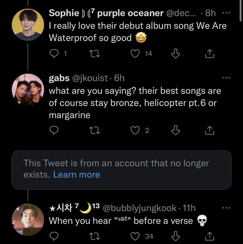Open more options on bubblyjungkook's tweet
The width and height of the screenshot is (243, 244).
[226, 208]
